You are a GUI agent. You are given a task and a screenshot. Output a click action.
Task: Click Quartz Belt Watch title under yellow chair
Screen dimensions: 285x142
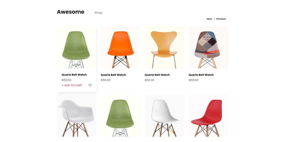click(157, 75)
